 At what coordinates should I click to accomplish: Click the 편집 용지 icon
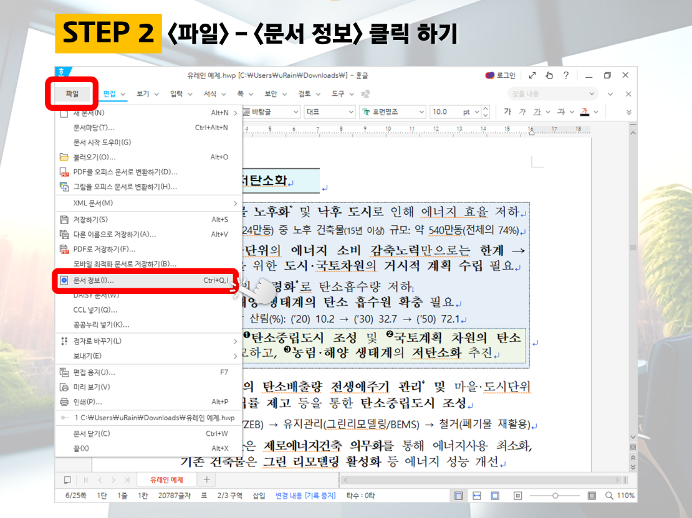click(x=64, y=372)
